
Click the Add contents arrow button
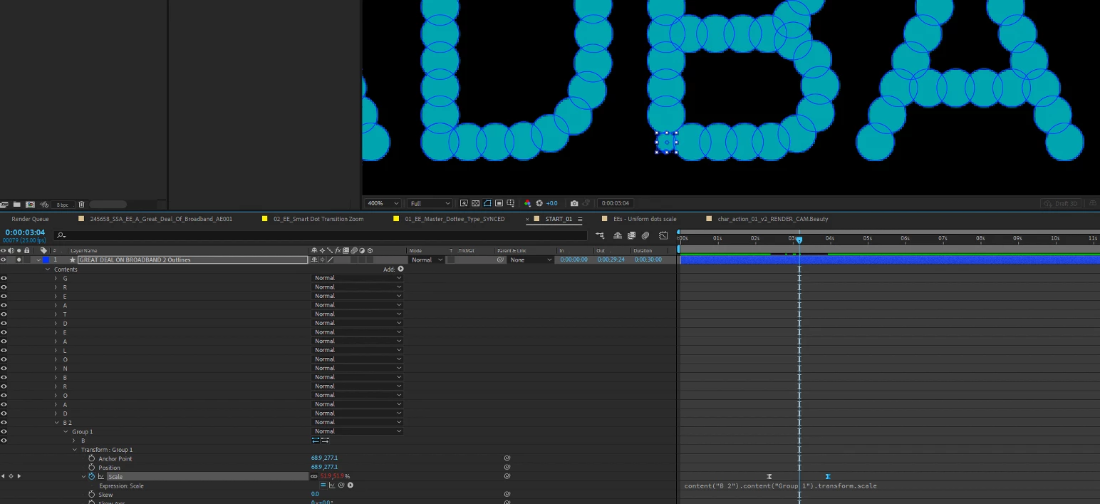(400, 269)
